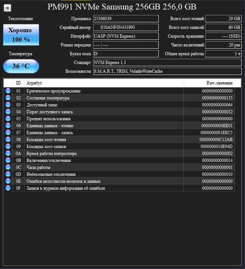Click the Температура label

point(21,54)
